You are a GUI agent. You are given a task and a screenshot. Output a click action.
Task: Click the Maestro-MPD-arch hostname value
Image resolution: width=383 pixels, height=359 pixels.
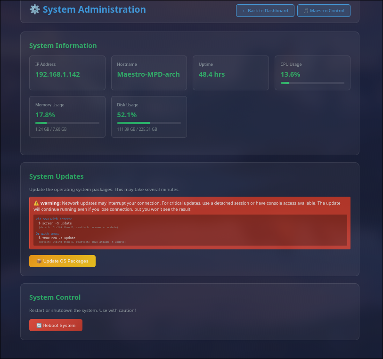coord(148,74)
